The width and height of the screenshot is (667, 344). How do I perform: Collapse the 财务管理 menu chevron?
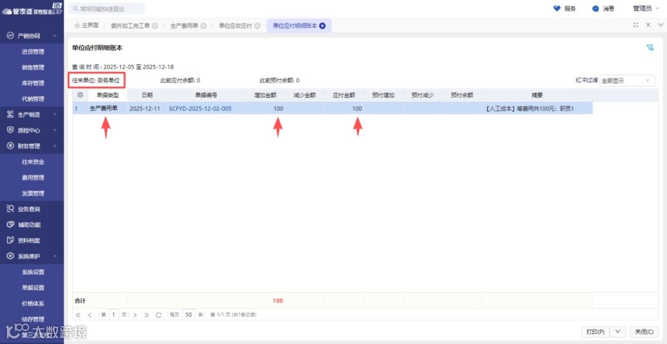pyautogui.click(x=55, y=146)
